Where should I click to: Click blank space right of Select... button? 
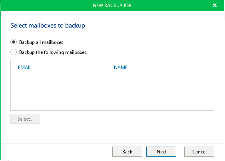(x=127, y=119)
